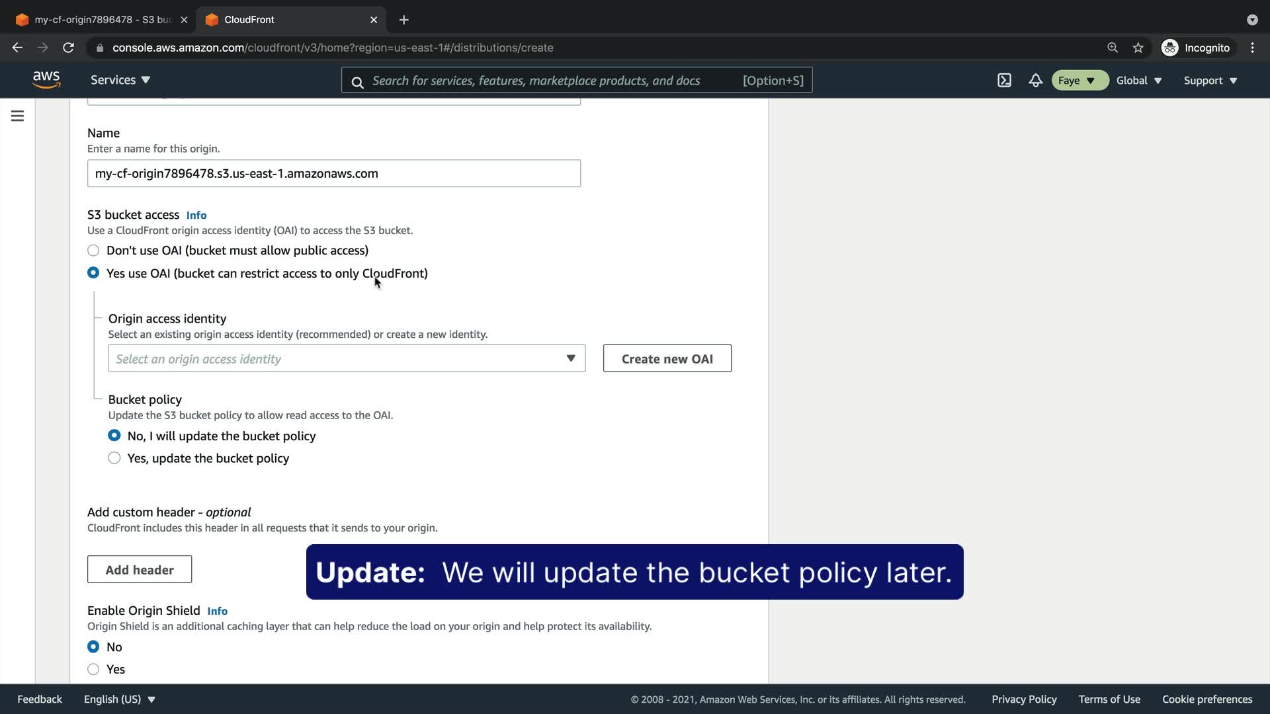Select "Yes, update the bucket policy"
Image resolution: width=1270 pixels, height=714 pixels.
[x=114, y=458]
